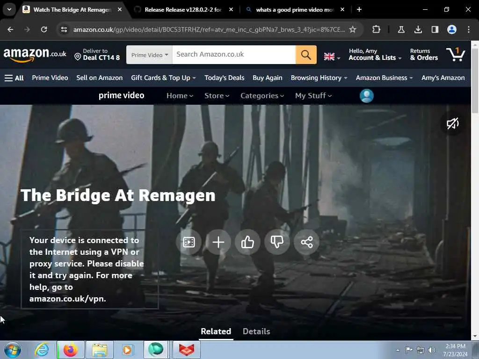Screen dimensions: 479x359
Task: Show hidden system tray icons arrow
Action: point(398,350)
